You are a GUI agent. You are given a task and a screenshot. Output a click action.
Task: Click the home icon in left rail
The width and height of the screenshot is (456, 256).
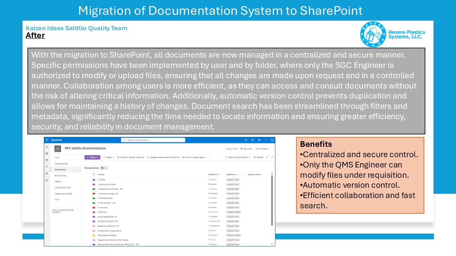pyautogui.click(x=47, y=147)
